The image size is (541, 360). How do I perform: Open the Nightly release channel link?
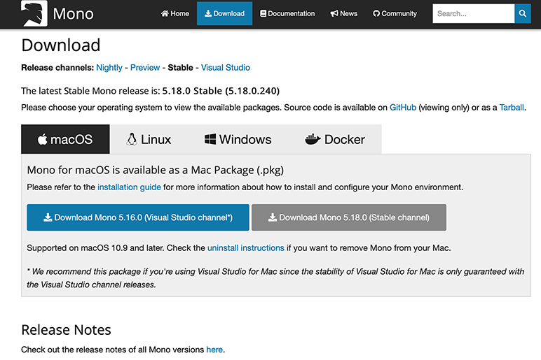pos(109,68)
